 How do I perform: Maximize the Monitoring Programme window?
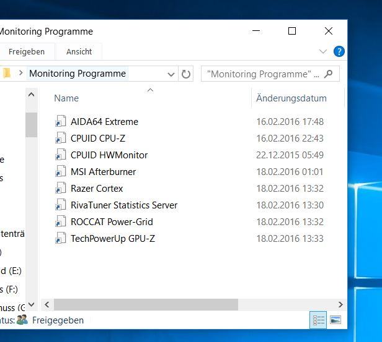tap(292, 31)
